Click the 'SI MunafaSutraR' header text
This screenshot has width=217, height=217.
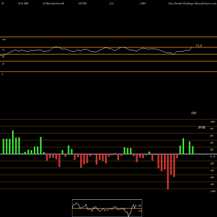tap(53, 3)
